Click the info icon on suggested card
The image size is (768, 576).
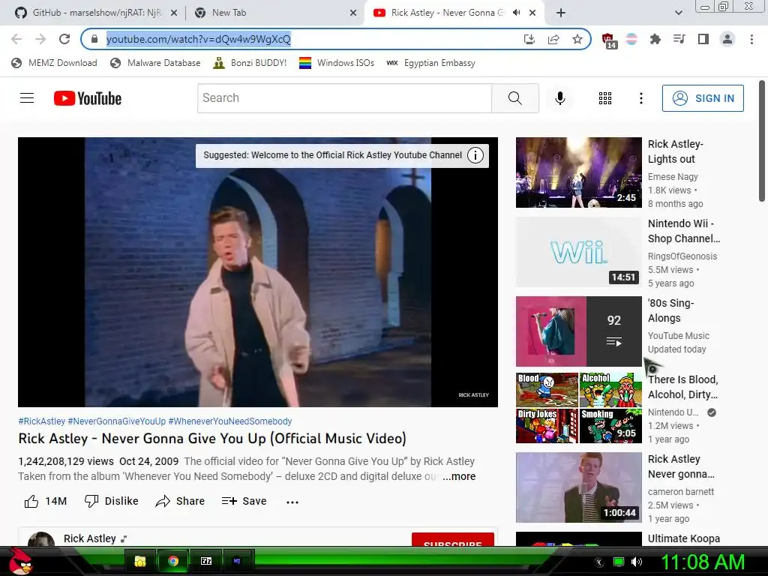click(x=475, y=155)
